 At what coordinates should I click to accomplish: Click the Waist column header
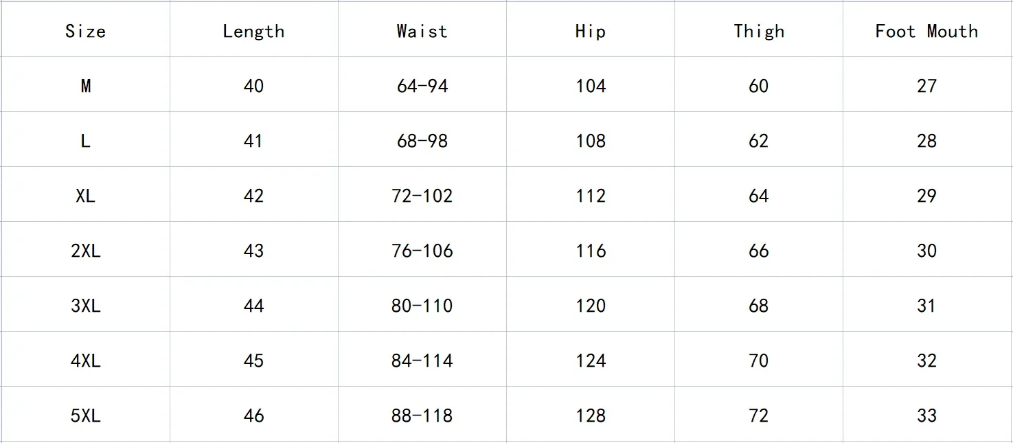point(422,31)
